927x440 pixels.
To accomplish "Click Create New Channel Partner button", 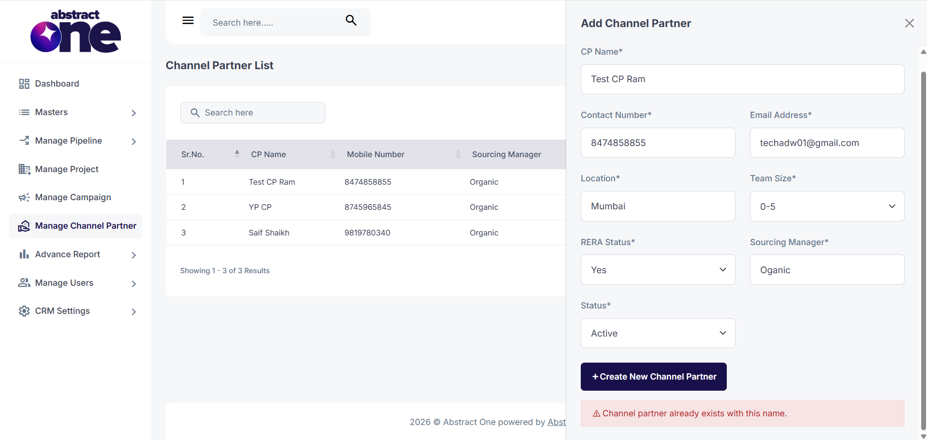I will (653, 377).
